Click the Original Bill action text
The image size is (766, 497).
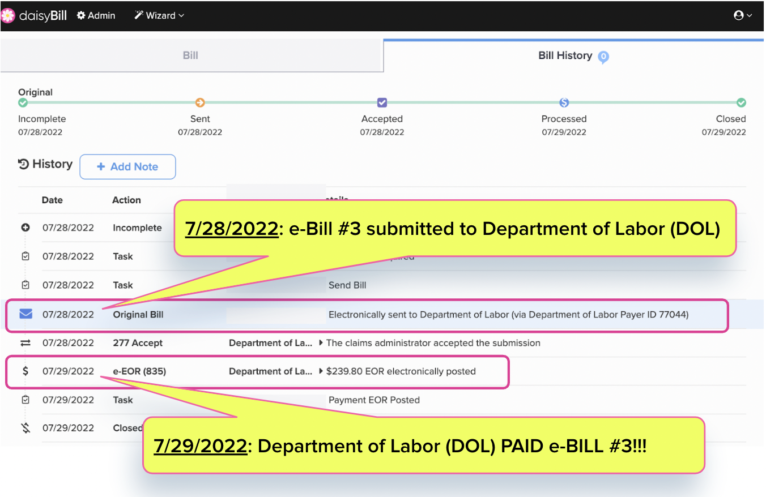[x=138, y=314]
